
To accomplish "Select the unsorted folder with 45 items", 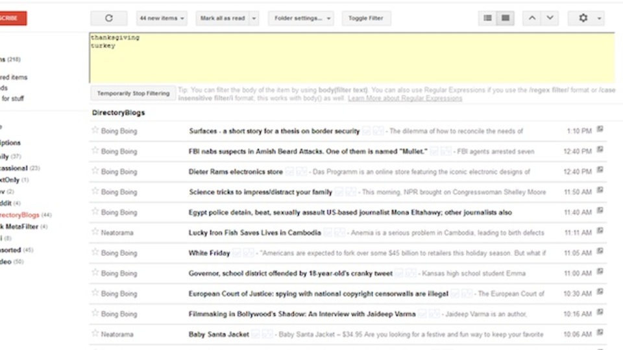I will point(16,250).
